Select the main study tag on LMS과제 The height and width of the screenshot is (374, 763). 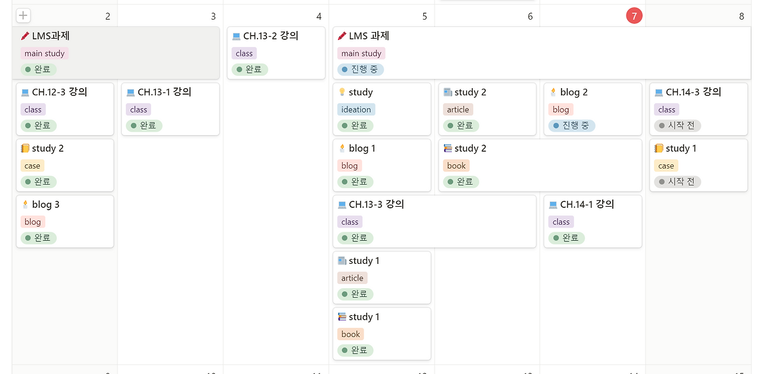point(44,53)
